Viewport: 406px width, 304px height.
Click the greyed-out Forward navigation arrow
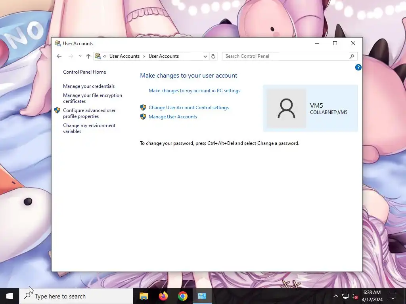pyautogui.click(x=71, y=56)
